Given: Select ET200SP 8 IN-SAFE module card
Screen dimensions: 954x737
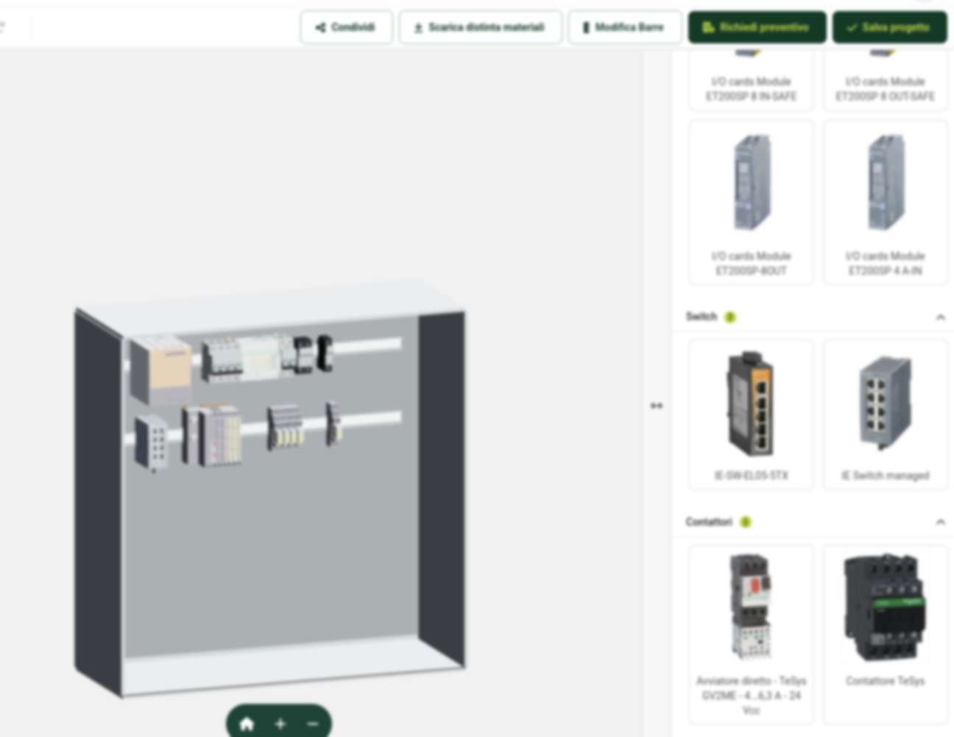Looking at the screenshot, I should [x=751, y=80].
